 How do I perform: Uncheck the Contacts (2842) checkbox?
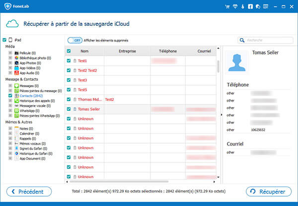coord(10,96)
